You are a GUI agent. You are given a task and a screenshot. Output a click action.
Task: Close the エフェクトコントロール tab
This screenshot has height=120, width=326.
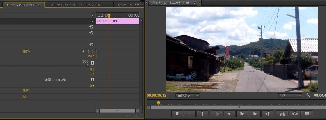click(43, 5)
